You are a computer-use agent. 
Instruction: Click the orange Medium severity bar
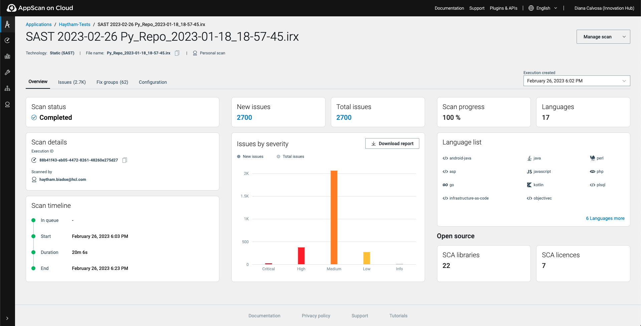coord(334,217)
